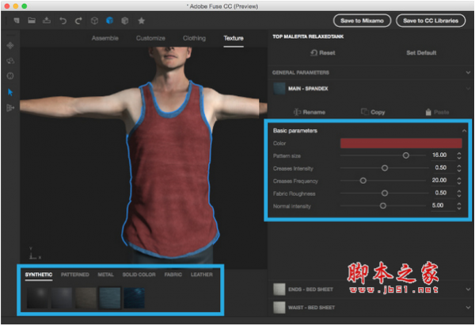Select the blue arrow selection tool

pyautogui.click(x=10, y=92)
